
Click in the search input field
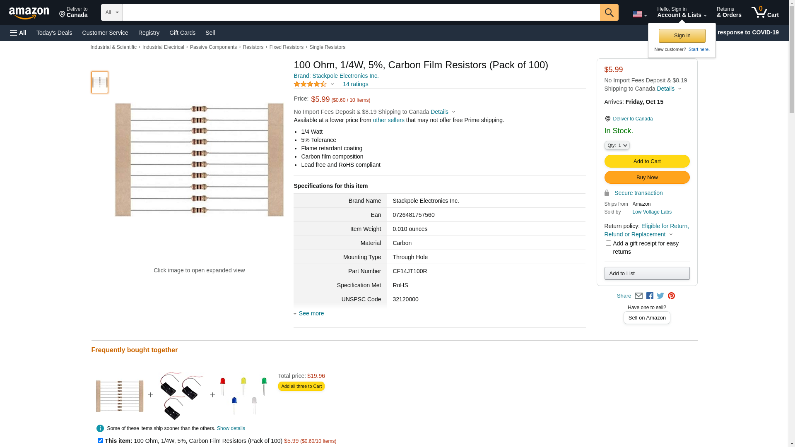[x=360, y=12]
